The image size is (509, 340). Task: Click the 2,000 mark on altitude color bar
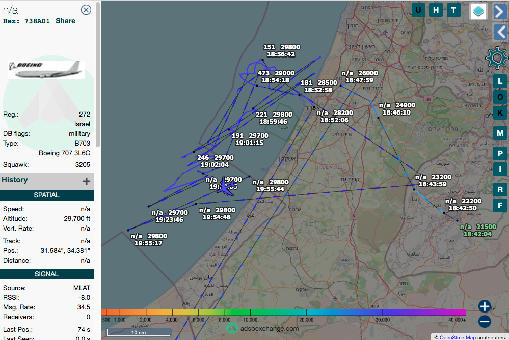tap(146, 320)
